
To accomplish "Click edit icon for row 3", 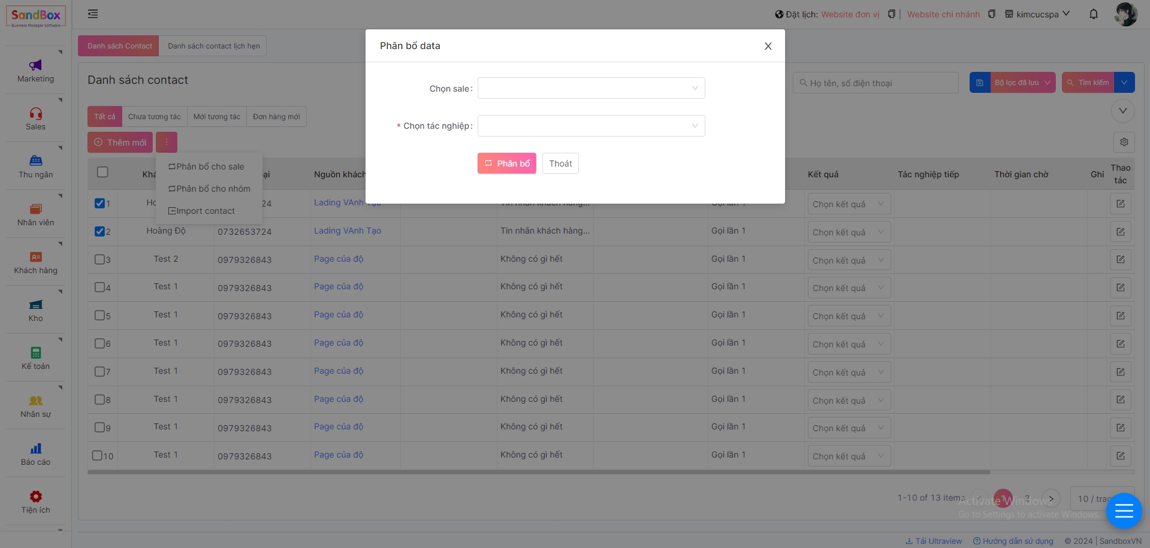I will (x=1120, y=260).
